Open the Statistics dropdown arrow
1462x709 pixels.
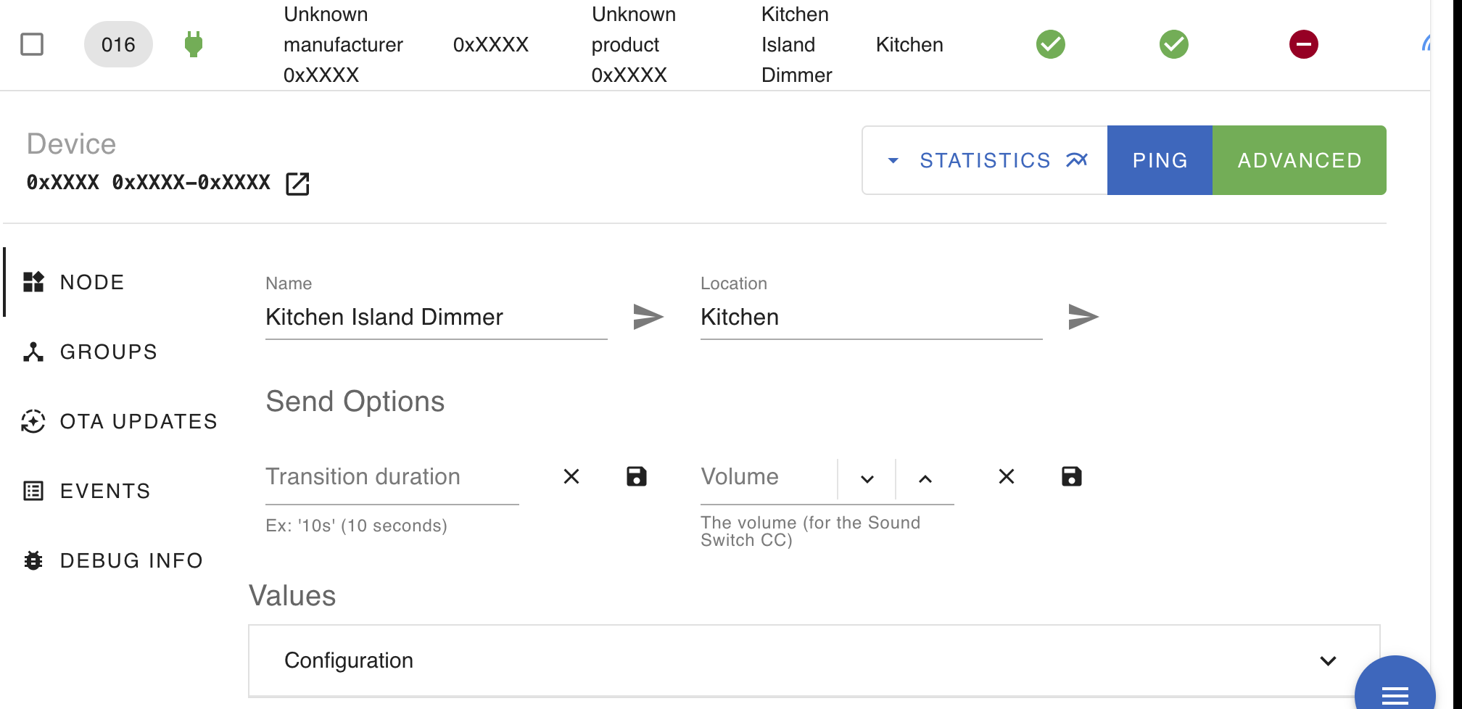[x=893, y=160]
